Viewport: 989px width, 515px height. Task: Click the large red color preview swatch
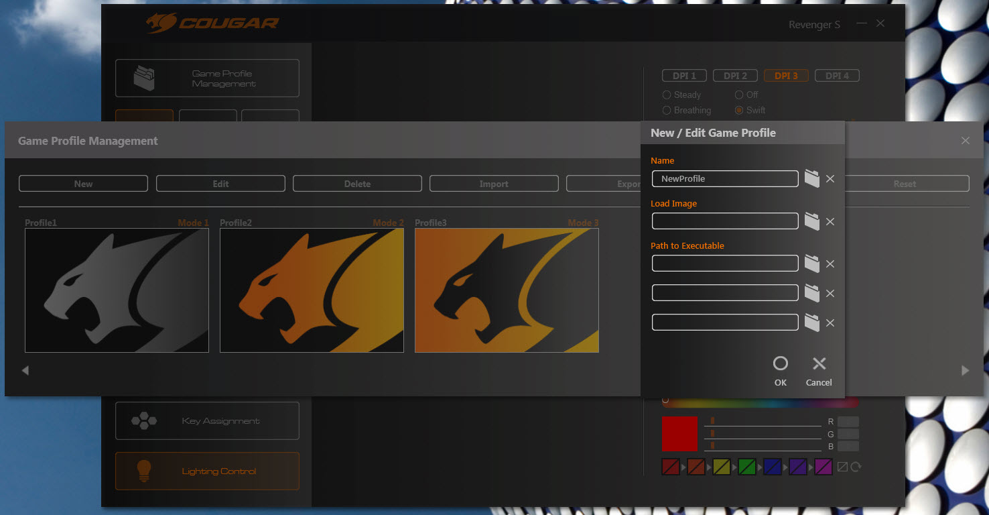(x=680, y=434)
